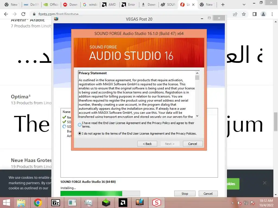Click the fonts.com address bar
278x208 pixels.
click(131, 14)
